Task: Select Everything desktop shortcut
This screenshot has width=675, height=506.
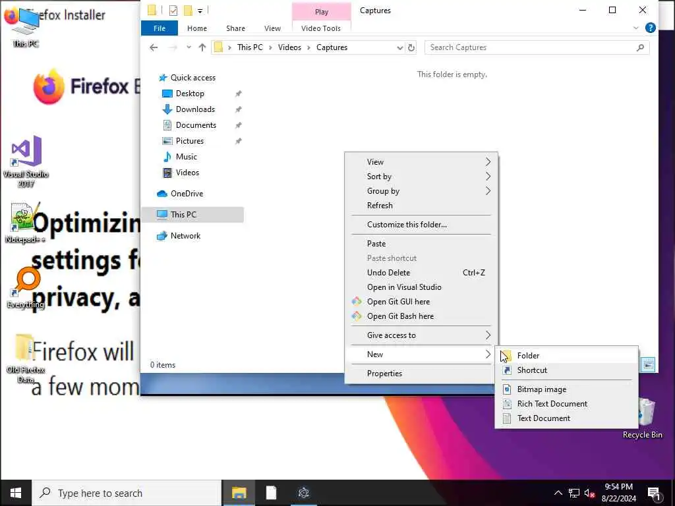Action: [26, 287]
